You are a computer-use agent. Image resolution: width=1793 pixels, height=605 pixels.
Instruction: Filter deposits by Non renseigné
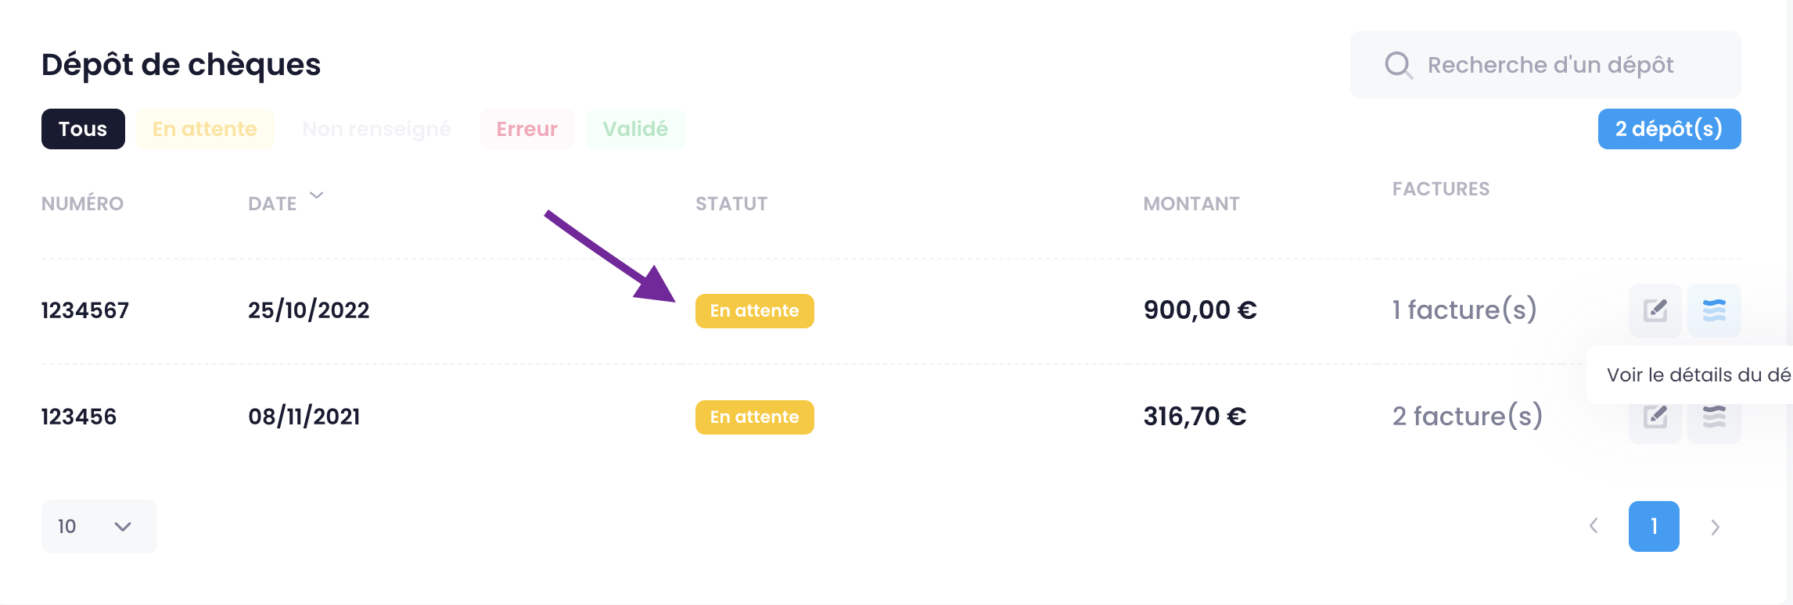click(376, 129)
